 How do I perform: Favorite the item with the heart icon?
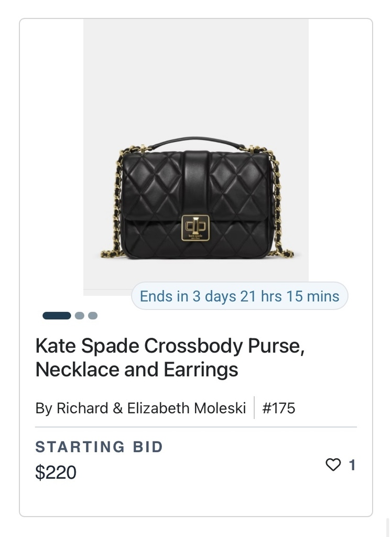[x=333, y=465]
